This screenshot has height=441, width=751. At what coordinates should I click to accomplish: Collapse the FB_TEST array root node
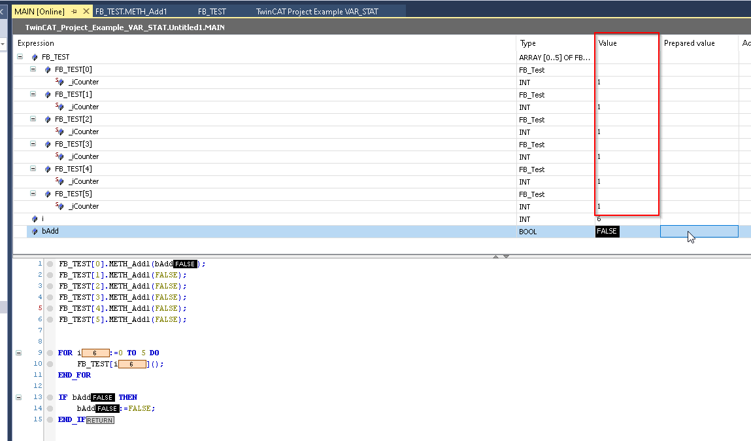[20, 56]
